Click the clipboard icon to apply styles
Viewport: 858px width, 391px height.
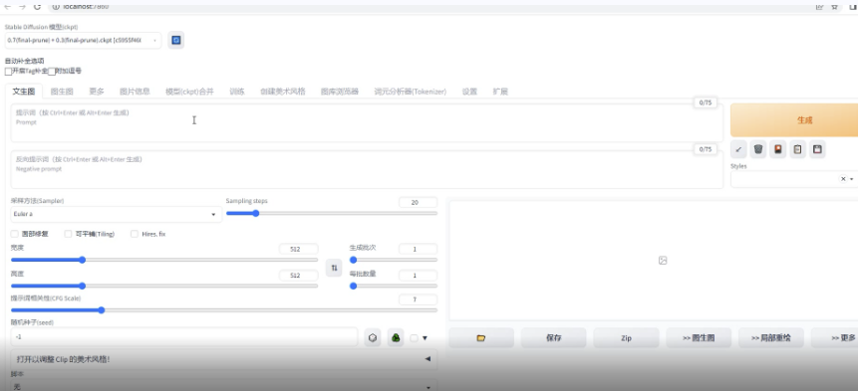coord(798,149)
